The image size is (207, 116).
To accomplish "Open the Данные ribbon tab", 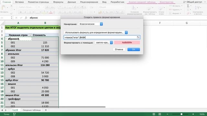I will click(72, 2).
